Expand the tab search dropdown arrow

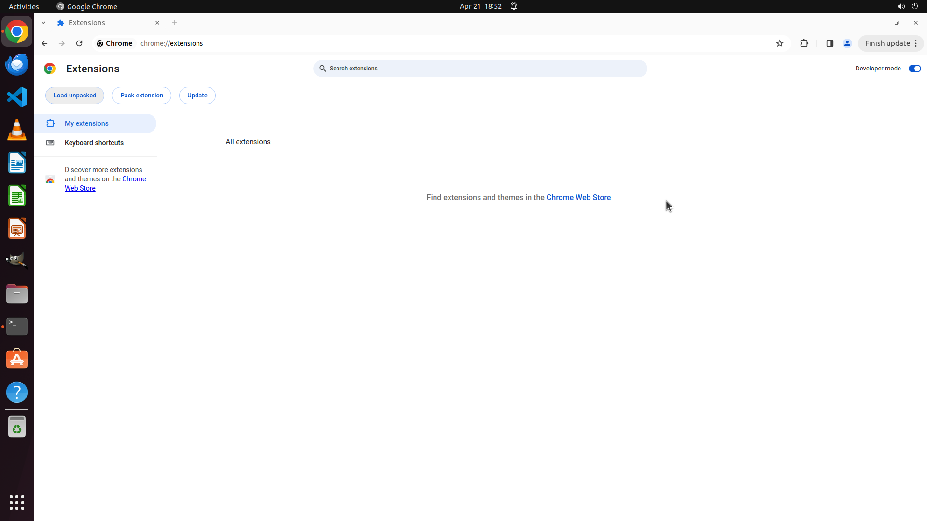click(43, 23)
